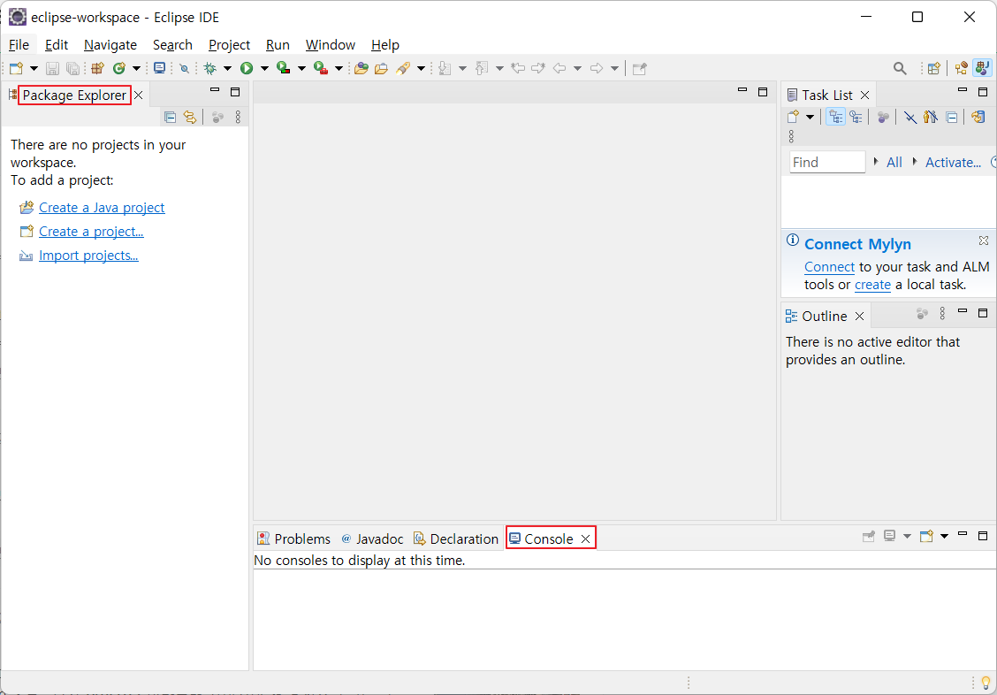Toggle Scheduled presentation in Task List
The height and width of the screenshot is (695, 997).
click(856, 117)
